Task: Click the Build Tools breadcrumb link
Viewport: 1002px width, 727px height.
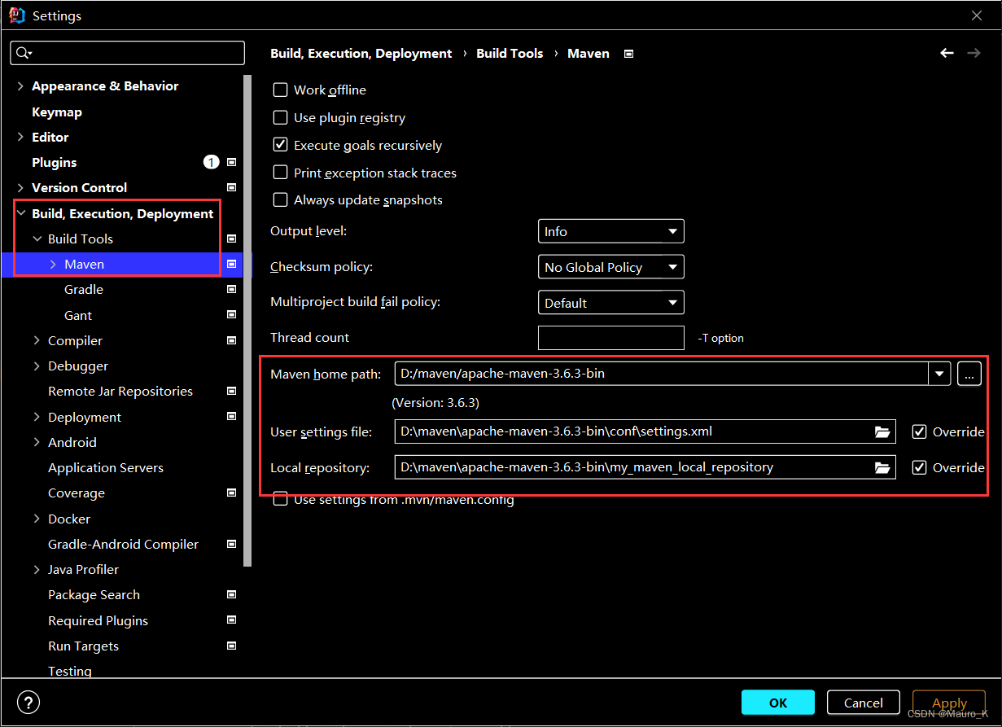Action: 510,54
